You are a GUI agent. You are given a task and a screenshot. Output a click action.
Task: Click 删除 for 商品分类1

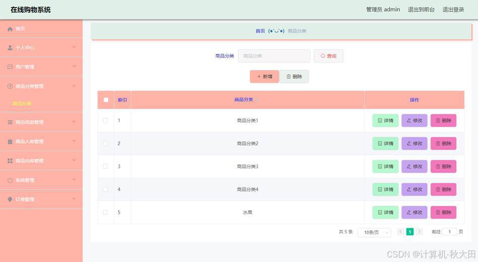click(443, 121)
